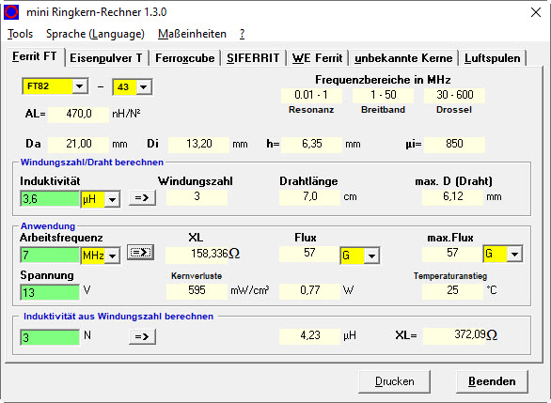The height and width of the screenshot is (403, 551).
Task: Open the question mark help menu
Action: tap(242, 34)
